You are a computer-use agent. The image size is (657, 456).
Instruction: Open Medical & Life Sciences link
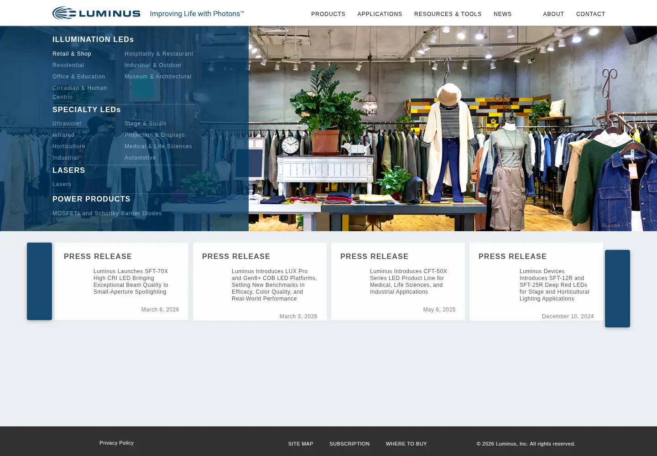[x=158, y=146]
